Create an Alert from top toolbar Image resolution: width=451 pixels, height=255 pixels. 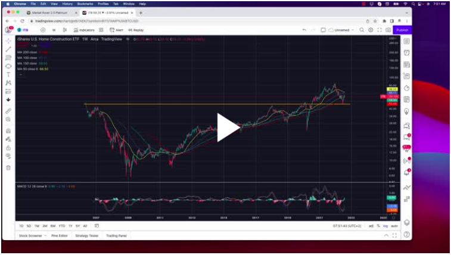[x=117, y=30]
